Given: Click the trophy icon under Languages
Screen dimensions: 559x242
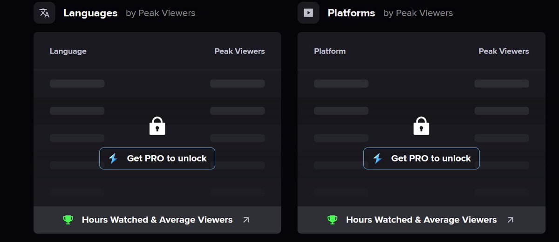Looking at the screenshot, I should (x=68, y=220).
